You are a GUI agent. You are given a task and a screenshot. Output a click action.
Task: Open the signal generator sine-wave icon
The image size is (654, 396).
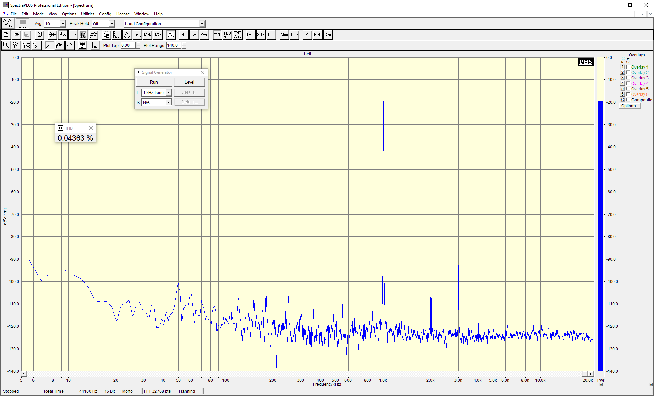click(x=171, y=35)
